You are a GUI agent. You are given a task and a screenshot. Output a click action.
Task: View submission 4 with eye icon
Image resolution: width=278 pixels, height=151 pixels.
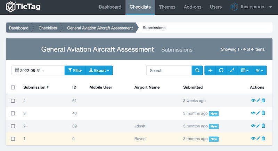pos(253,101)
